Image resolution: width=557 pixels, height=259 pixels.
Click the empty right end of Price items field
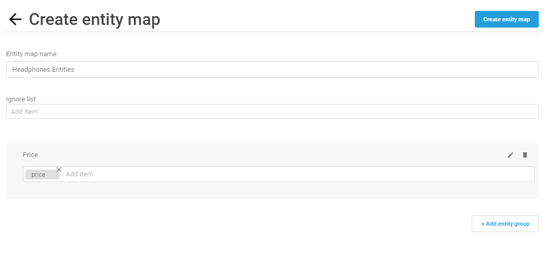pyautogui.click(x=497, y=174)
